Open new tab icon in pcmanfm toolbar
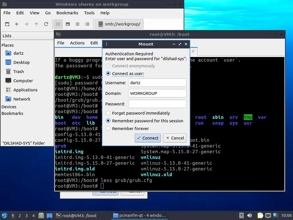Image resolution: width=293 pixels, height=220 pixels. (x=7, y=24)
